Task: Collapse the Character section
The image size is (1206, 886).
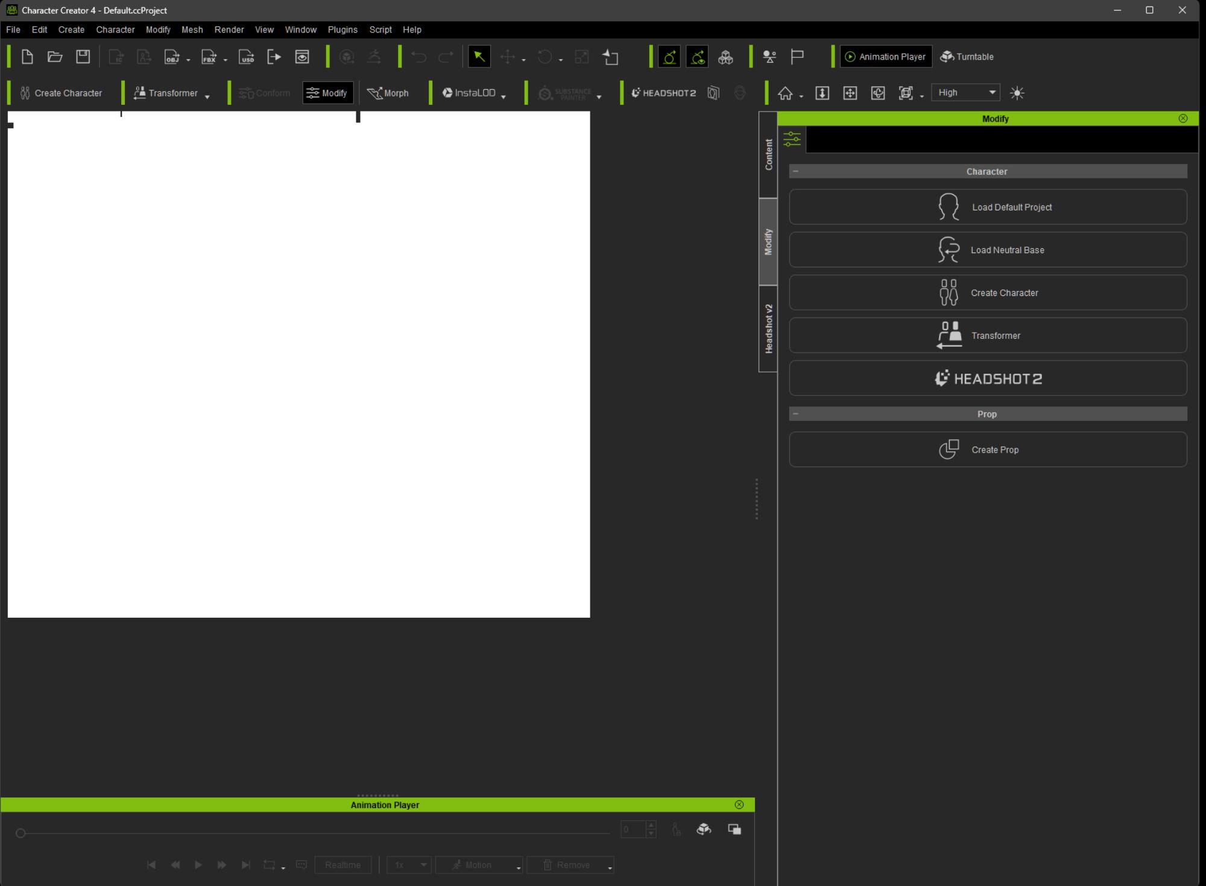Action: [796, 172]
